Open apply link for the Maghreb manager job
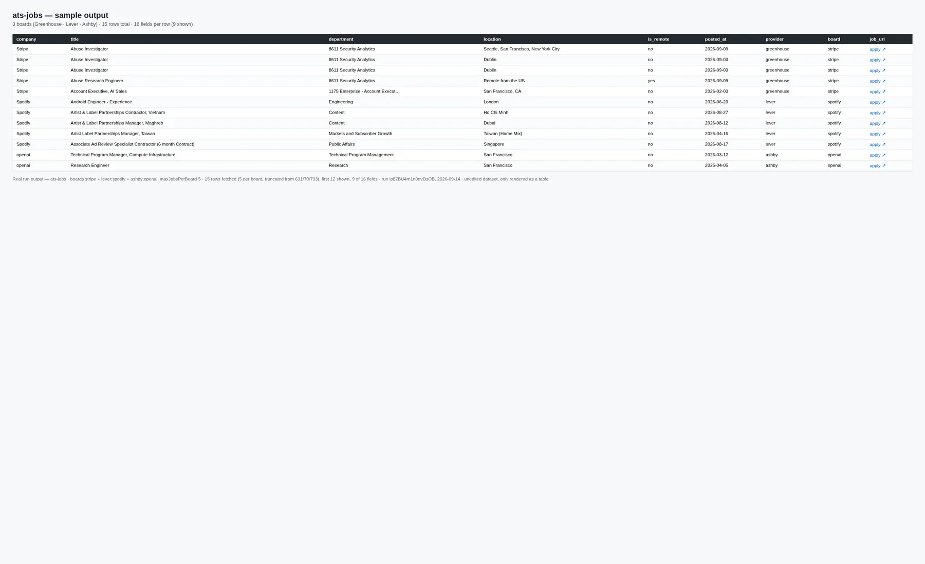 [877, 123]
